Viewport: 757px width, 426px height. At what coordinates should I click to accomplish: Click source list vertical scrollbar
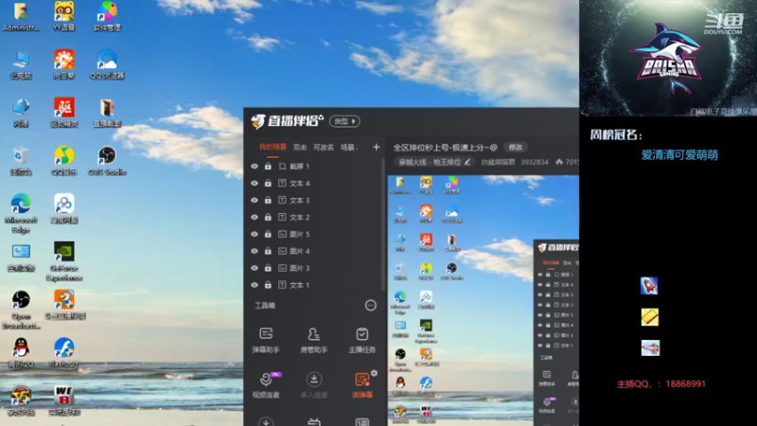(x=385, y=224)
